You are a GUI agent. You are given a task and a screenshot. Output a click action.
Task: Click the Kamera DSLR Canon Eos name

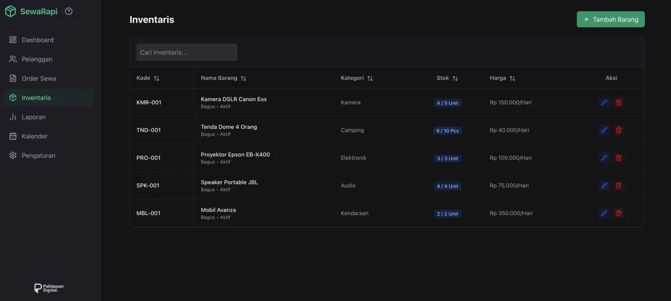(x=234, y=99)
